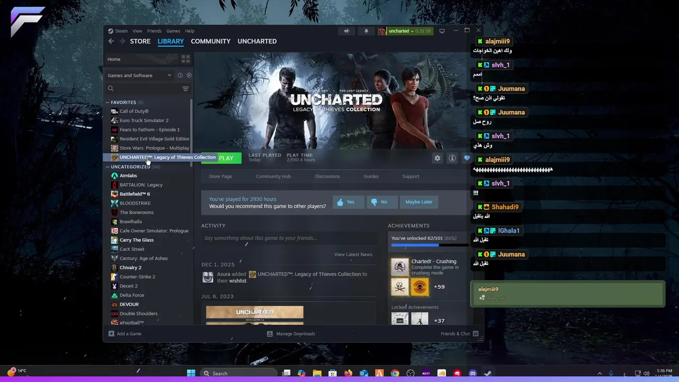Open File Explorer from the taskbar
The height and width of the screenshot is (382, 679).
(317, 374)
